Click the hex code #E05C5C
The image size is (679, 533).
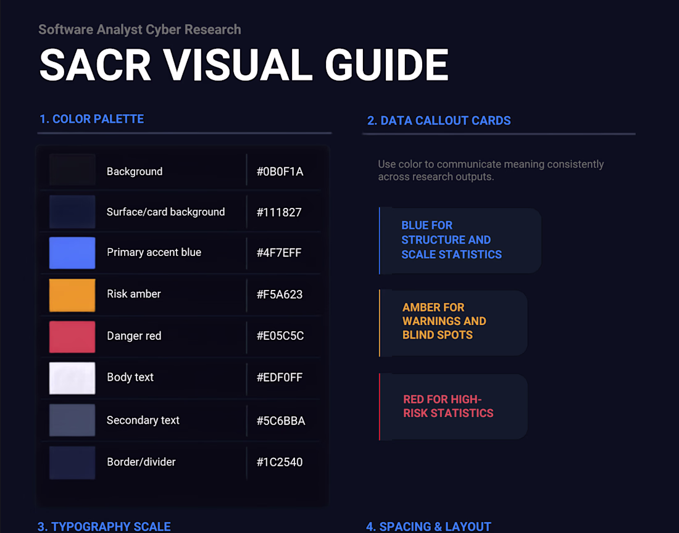[x=280, y=336]
